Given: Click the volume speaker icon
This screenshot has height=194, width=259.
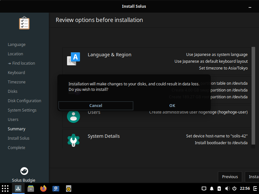Looking at the screenshot, I should point(227,189).
